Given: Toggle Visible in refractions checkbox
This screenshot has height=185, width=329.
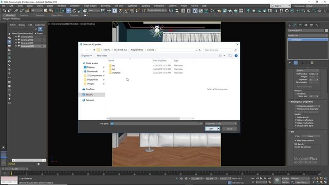Looking at the screenshot, I should [296, 123].
